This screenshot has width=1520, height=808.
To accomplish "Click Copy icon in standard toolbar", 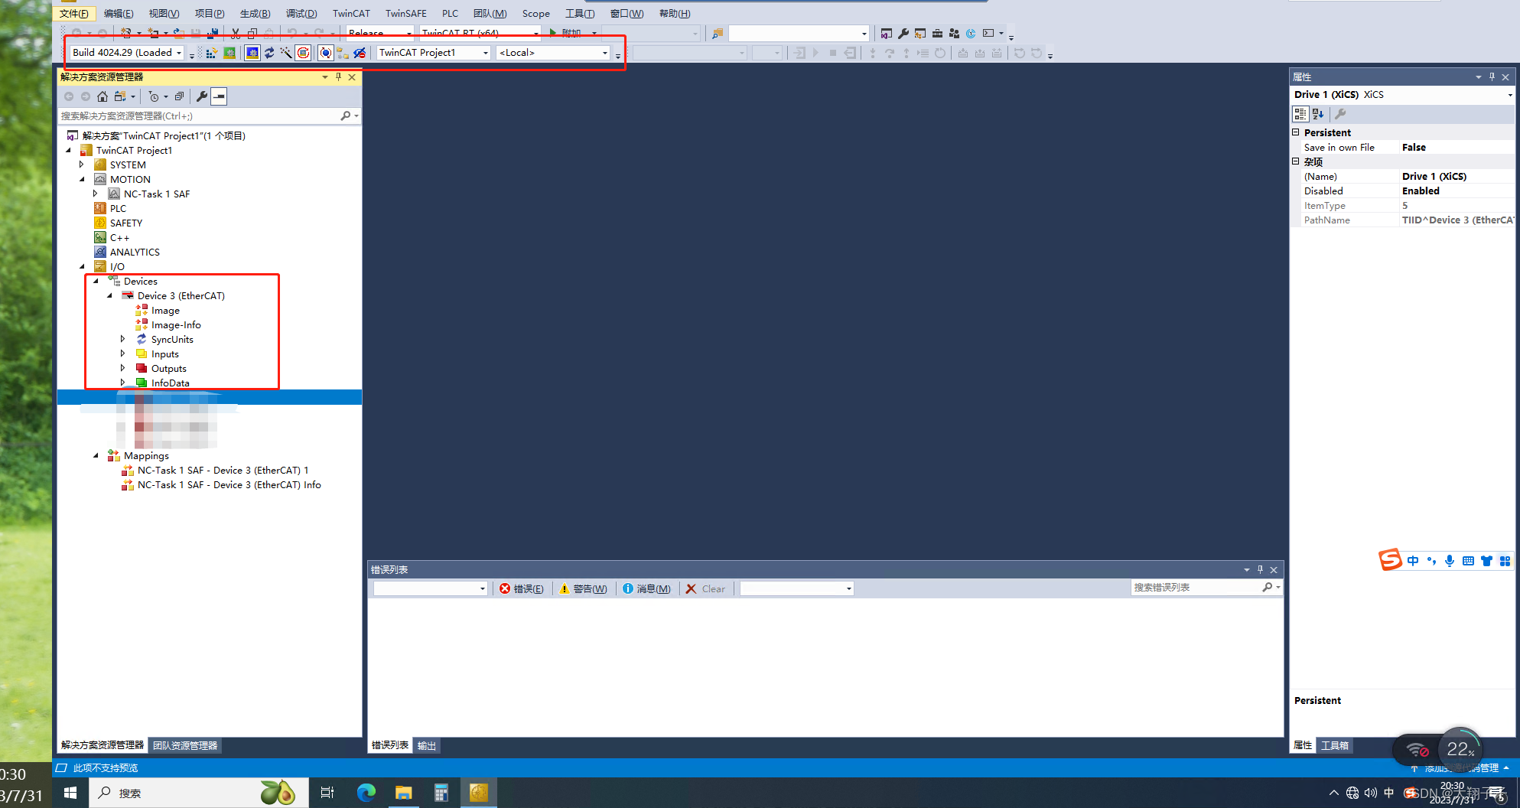I will (252, 33).
